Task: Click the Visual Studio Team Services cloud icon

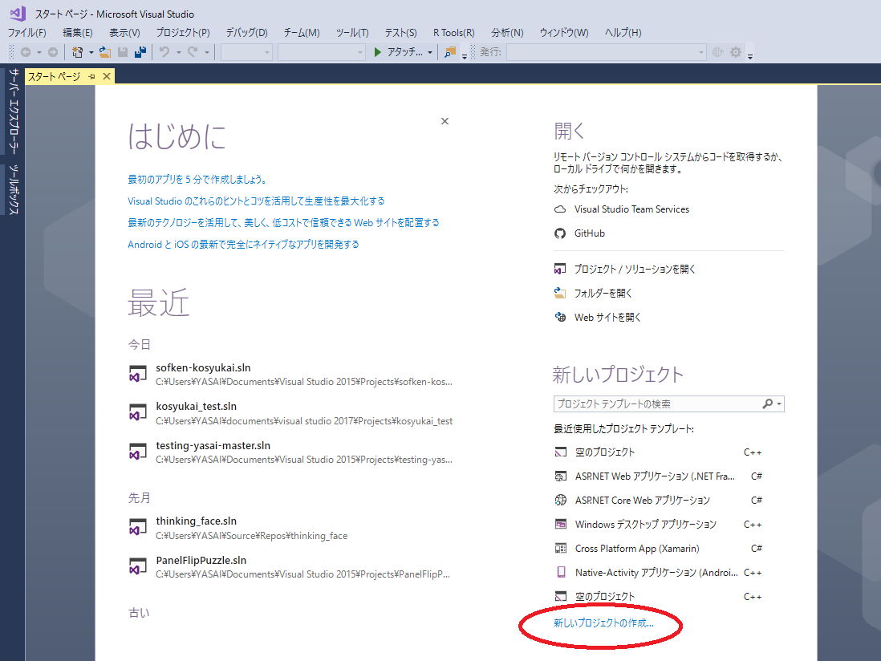Action: (560, 209)
